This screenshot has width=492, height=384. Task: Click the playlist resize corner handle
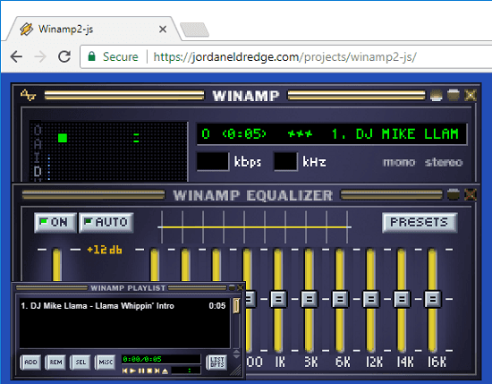[236, 371]
